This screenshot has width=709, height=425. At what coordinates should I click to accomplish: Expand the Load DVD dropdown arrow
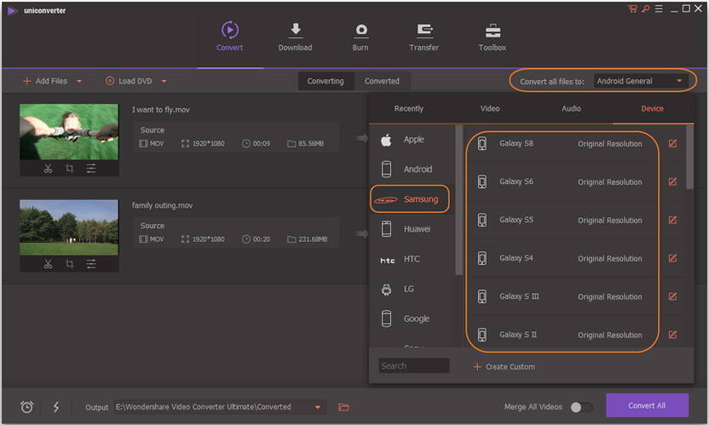click(164, 82)
